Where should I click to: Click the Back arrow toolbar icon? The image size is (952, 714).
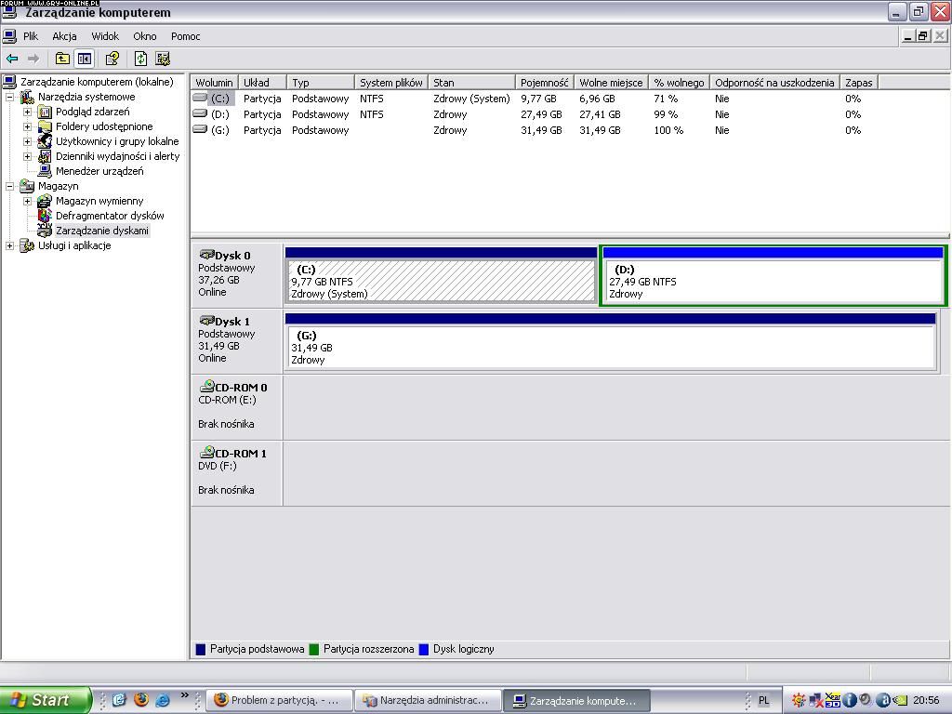[12, 59]
